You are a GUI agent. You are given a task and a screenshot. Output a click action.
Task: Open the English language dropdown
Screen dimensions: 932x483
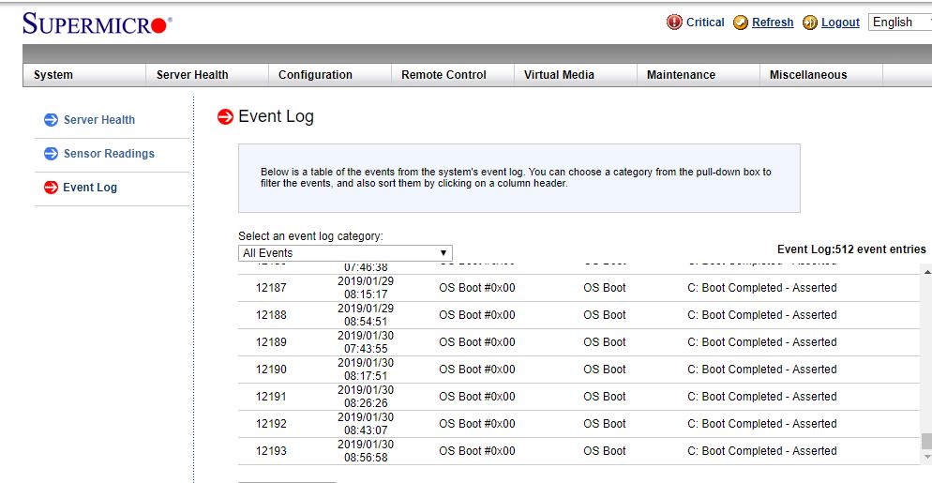899,23
